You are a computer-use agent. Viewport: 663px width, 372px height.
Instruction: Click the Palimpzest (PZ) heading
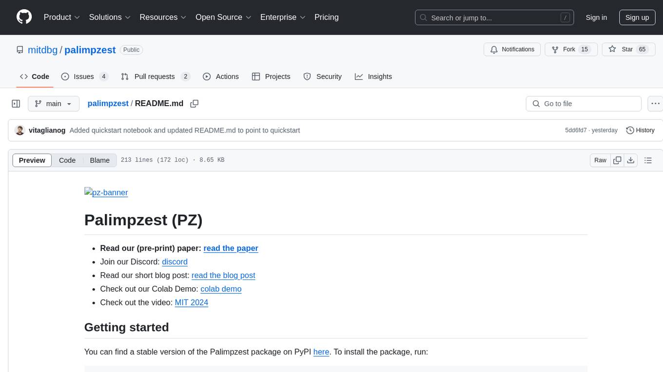click(143, 220)
